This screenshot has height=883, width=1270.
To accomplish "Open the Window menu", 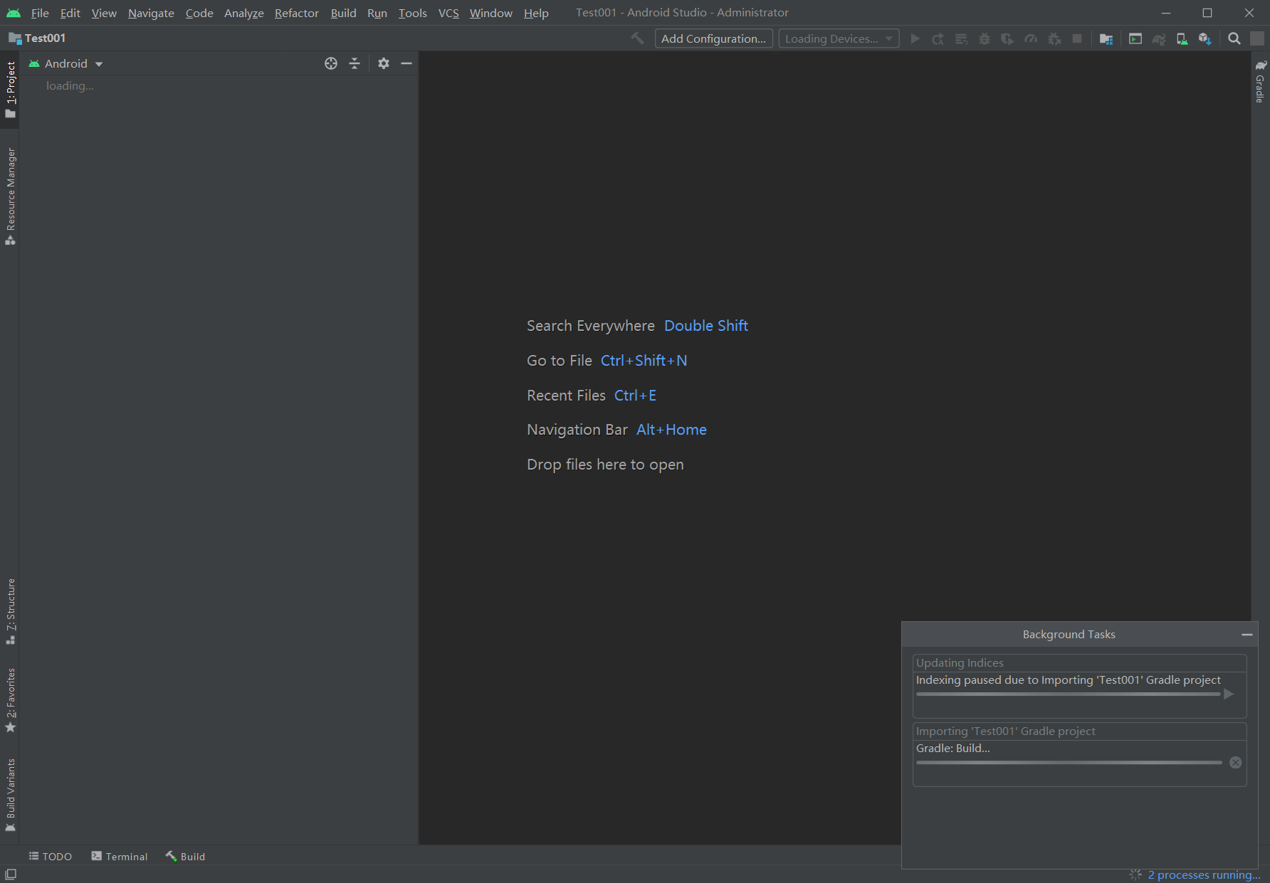I will [x=491, y=13].
